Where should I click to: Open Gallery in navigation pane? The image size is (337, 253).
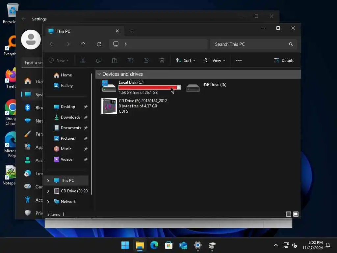coord(66,86)
